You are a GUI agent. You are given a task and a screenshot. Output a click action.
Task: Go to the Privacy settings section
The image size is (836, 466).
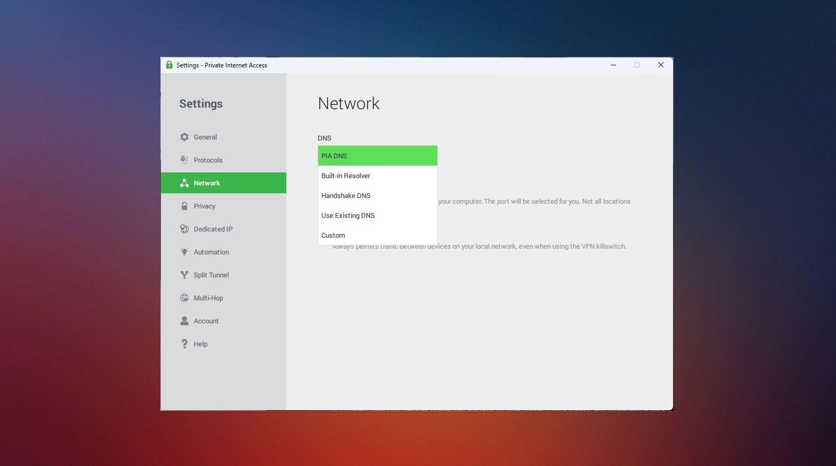pos(224,206)
